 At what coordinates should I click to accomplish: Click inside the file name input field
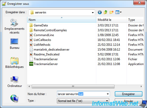[x=81, y=94]
